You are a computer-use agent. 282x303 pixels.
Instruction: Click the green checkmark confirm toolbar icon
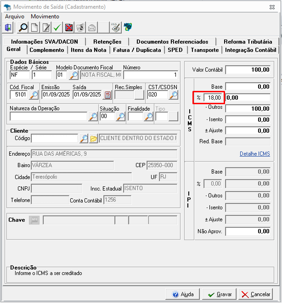click(57, 28)
